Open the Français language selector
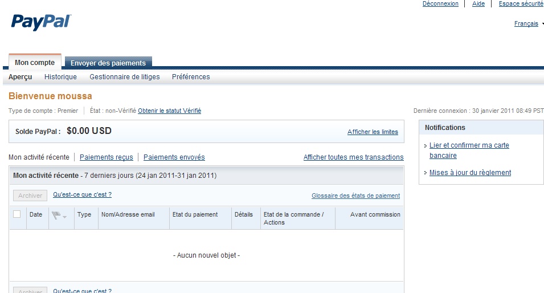544x293 pixels. click(x=526, y=23)
